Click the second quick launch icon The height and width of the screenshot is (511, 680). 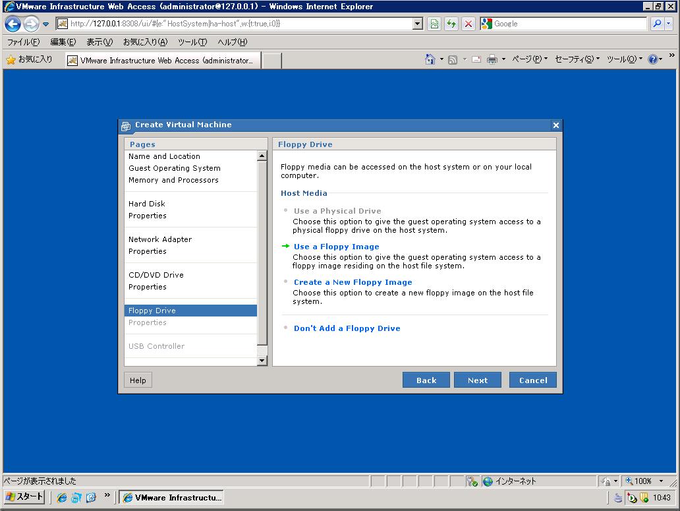pyautogui.click(x=76, y=498)
